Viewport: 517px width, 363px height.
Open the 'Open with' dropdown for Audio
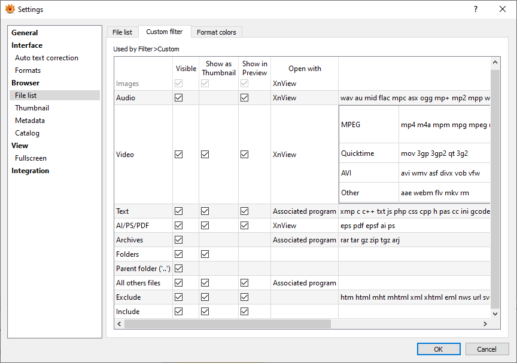(304, 98)
